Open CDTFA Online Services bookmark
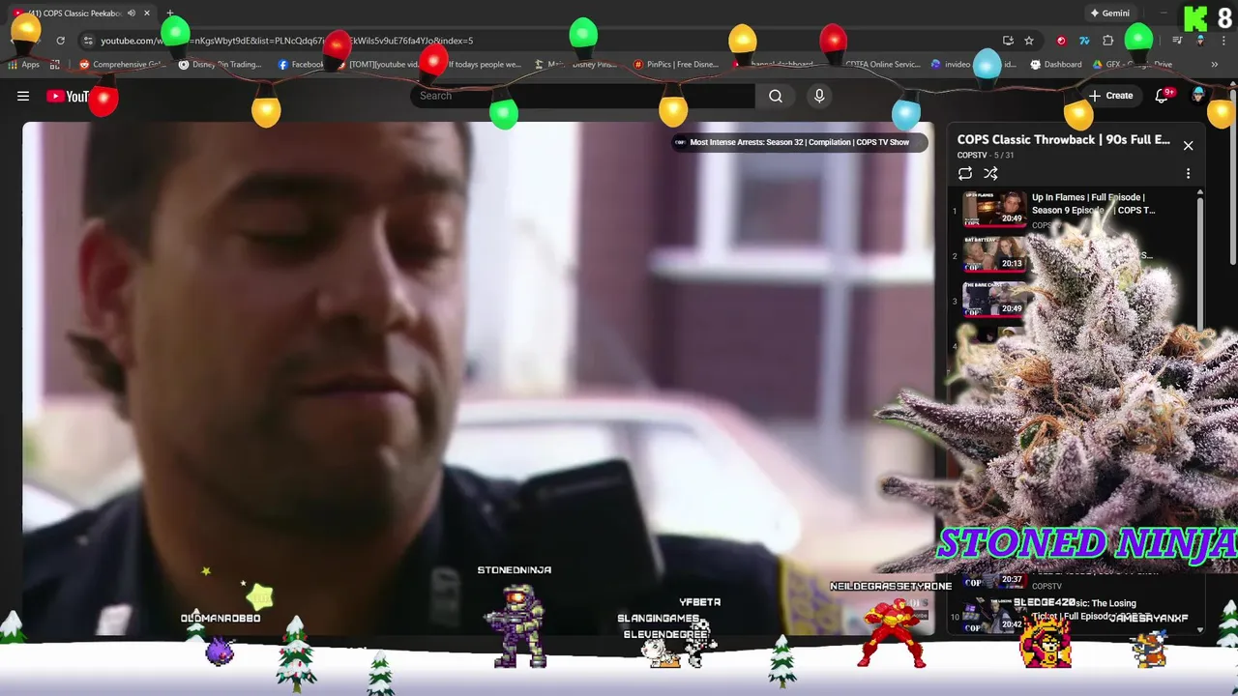Viewport: 1238px width, 696px height. coord(882,65)
